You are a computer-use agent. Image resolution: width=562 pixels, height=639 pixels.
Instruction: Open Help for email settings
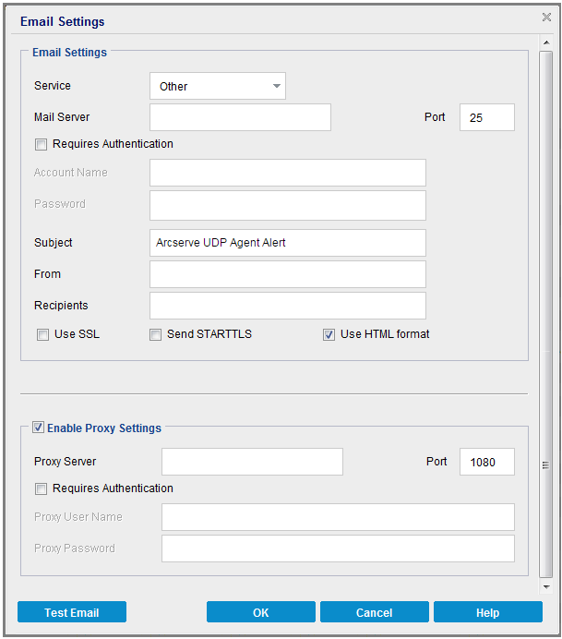coord(487,612)
